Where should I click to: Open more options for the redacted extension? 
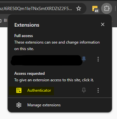98,59
